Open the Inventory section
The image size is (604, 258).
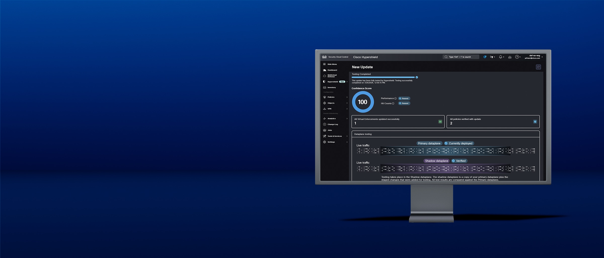tap(331, 87)
